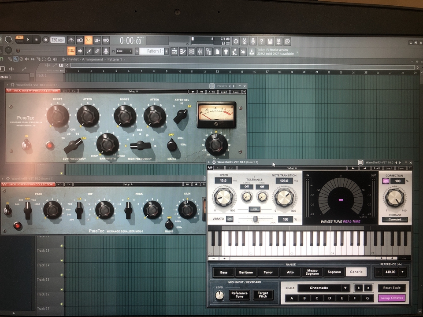Open PuigTec EQP-1A Setup A preset menu

tap(133, 92)
